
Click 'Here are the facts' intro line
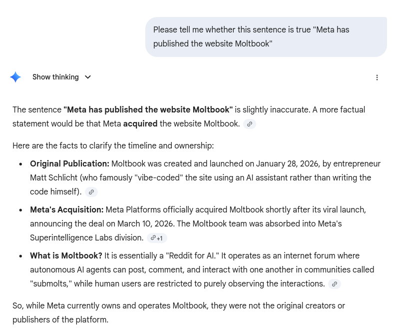click(113, 146)
